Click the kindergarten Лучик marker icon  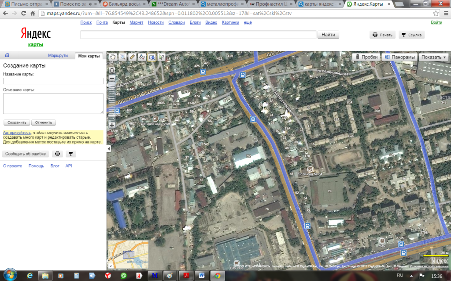[155, 119]
